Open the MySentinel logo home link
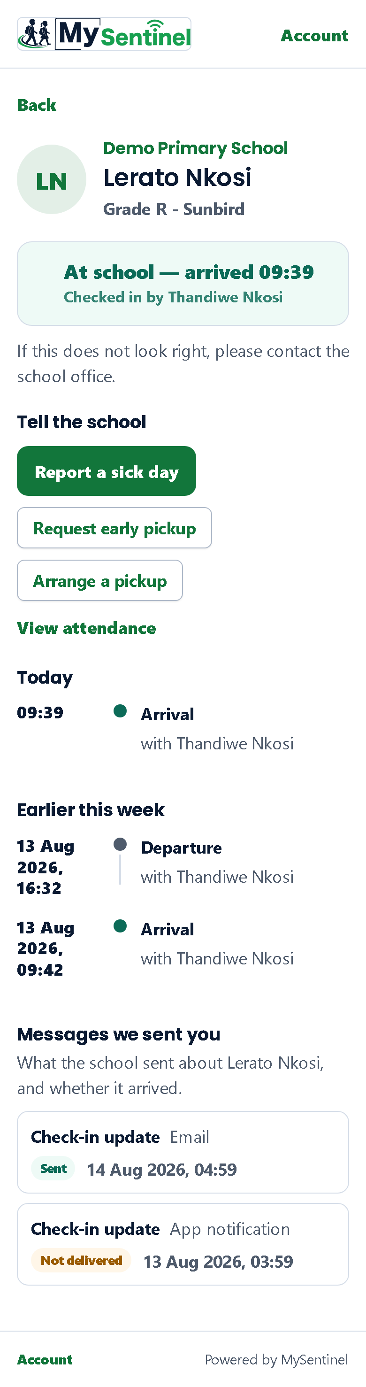 click(104, 34)
